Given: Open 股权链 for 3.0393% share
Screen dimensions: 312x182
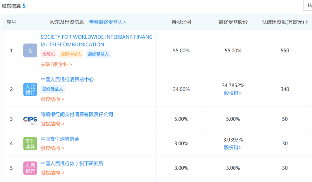Looking at the screenshot, I should click(x=233, y=147).
